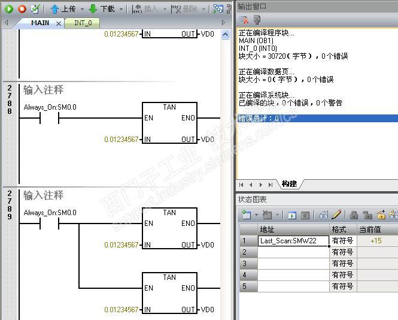Click copy output window icon
This screenshot has height=320, width=398.
257,20
